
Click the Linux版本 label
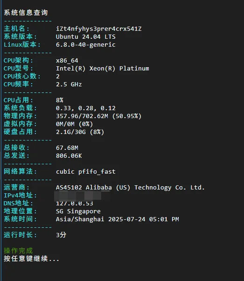[x=22, y=44]
